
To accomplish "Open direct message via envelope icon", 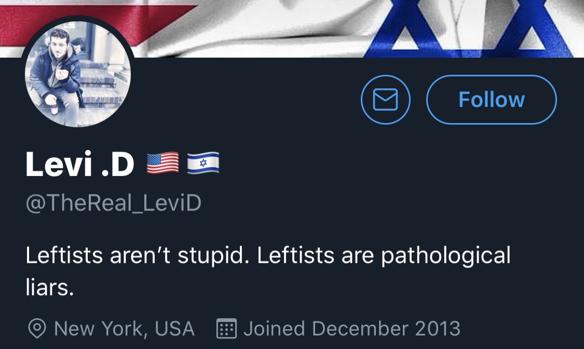I will click(386, 99).
